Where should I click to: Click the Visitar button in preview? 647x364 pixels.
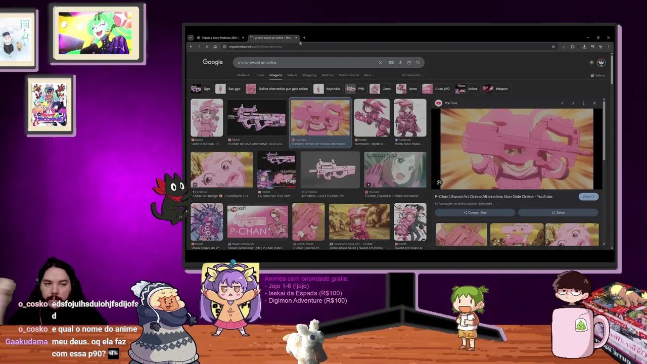click(588, 197)
